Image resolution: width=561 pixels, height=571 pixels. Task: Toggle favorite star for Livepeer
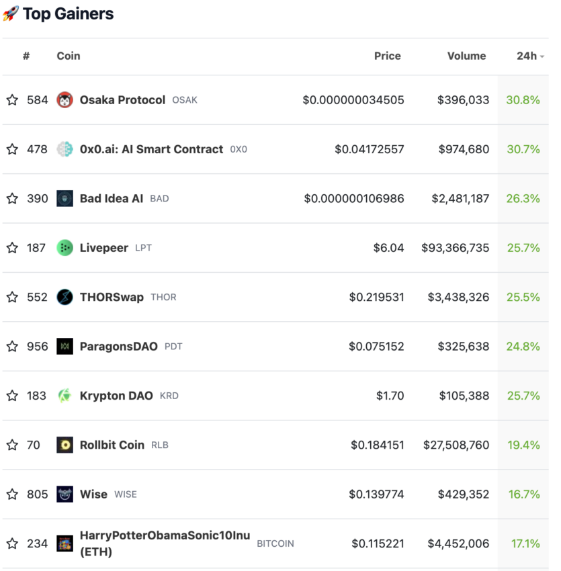click(12, 248)
